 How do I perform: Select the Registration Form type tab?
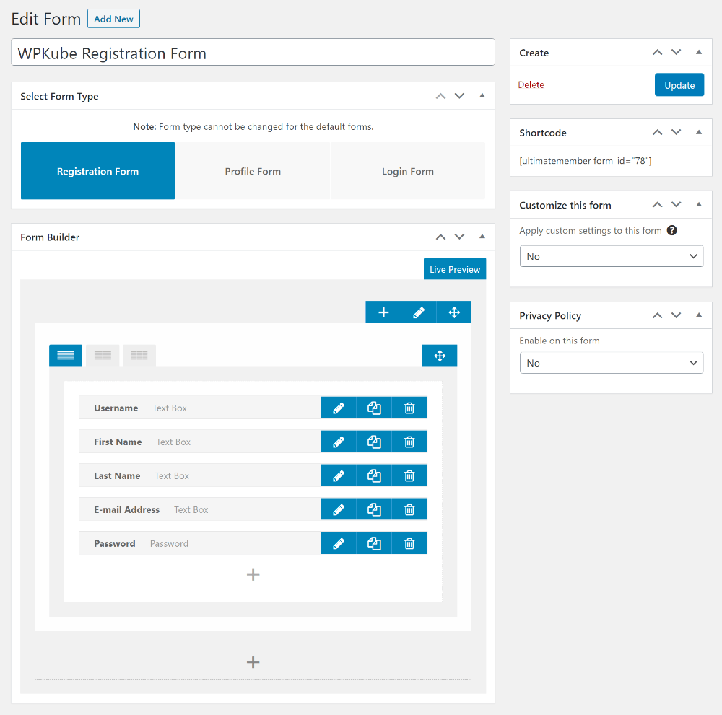[x=97, y=171]
